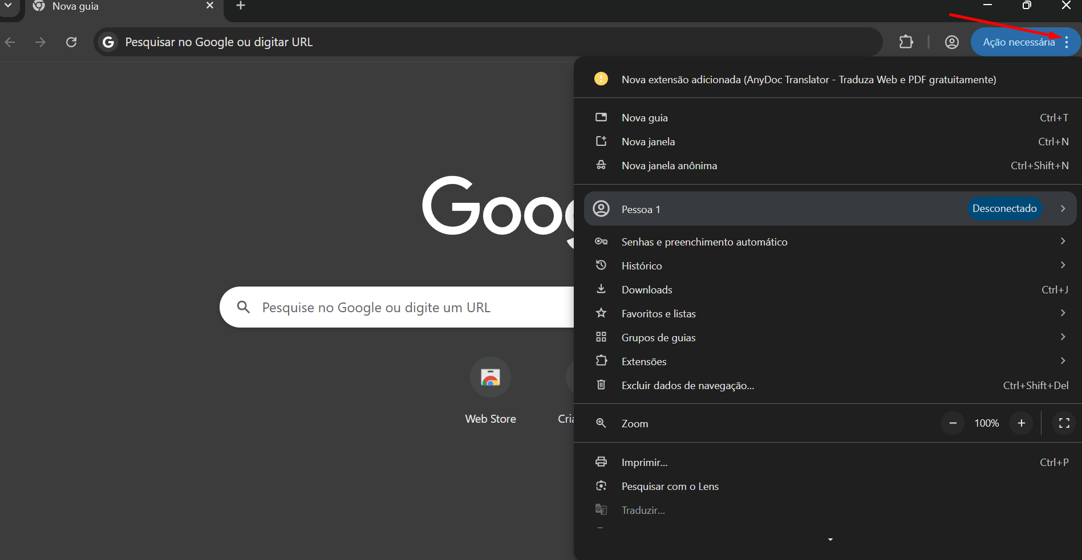This screenshot has height=560, width=1082.
Task: Click the clock icon beside Histórico
Action: pyautogui.click(x=601, y=265)
